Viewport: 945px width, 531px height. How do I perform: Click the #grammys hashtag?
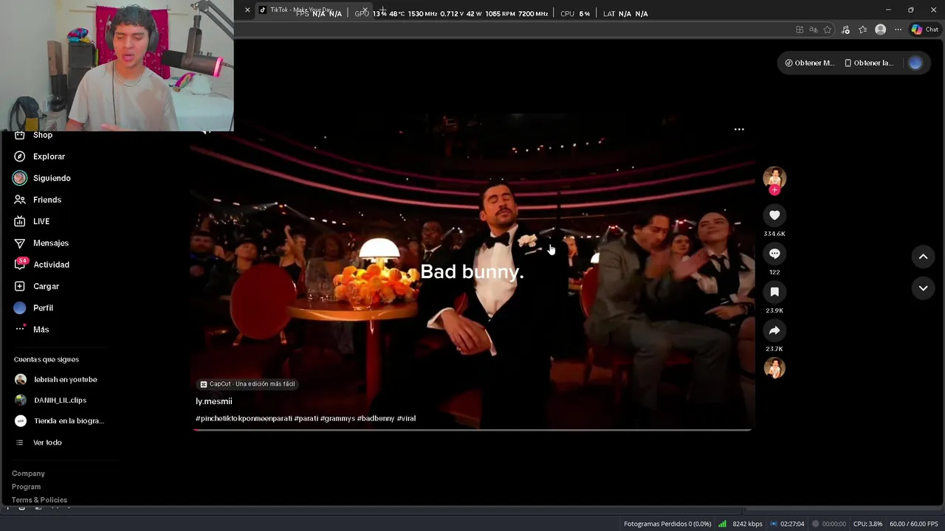(337, 418)
